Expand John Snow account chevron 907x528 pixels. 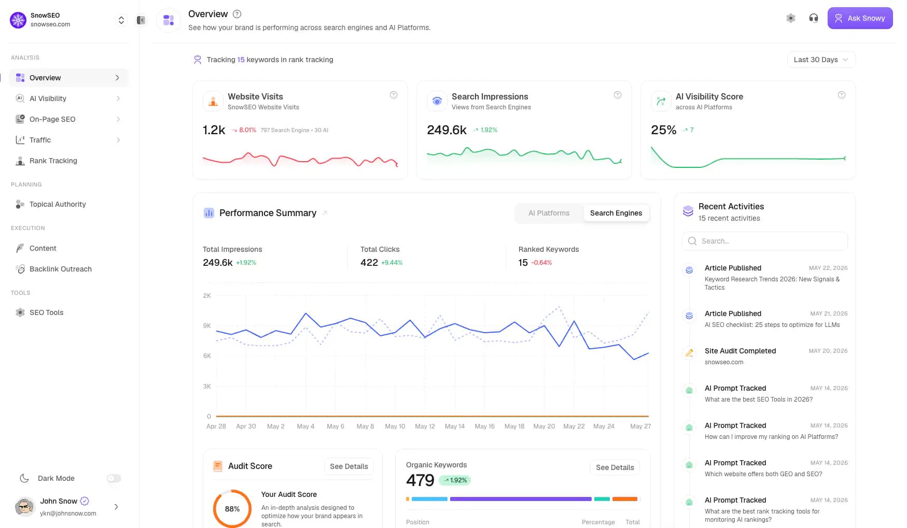(x=116, y=507)
